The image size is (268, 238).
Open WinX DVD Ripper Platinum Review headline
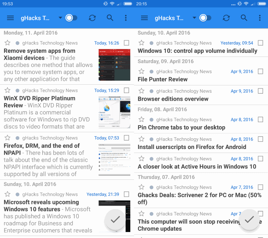(40, 102)
